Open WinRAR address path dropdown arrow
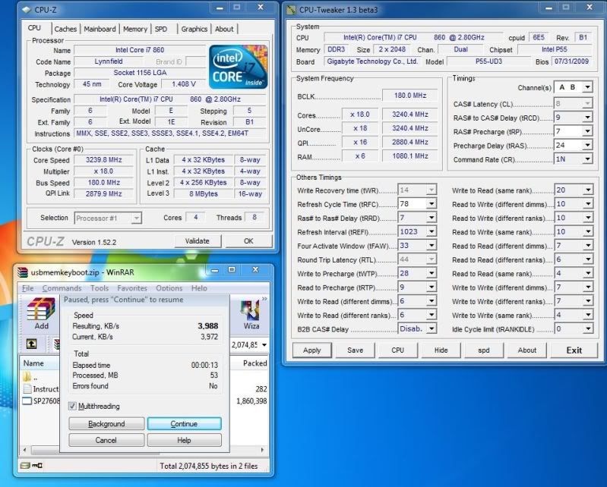The image size is (607, 487). point(264,344)
